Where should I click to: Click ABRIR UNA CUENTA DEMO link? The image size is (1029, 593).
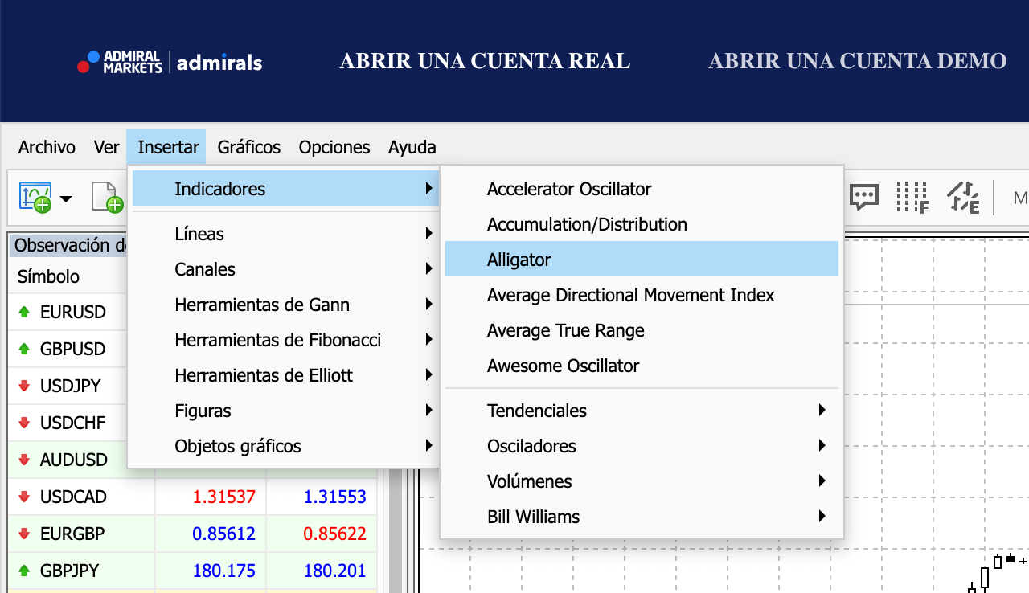tap(857, 61)
